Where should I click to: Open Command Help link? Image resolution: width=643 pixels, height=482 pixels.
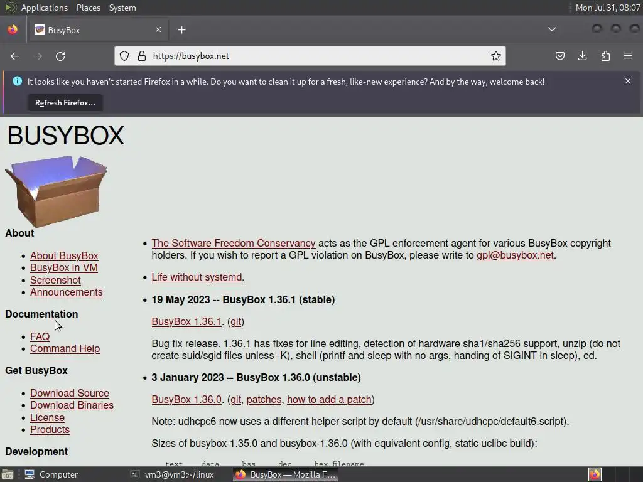(65, 348)
